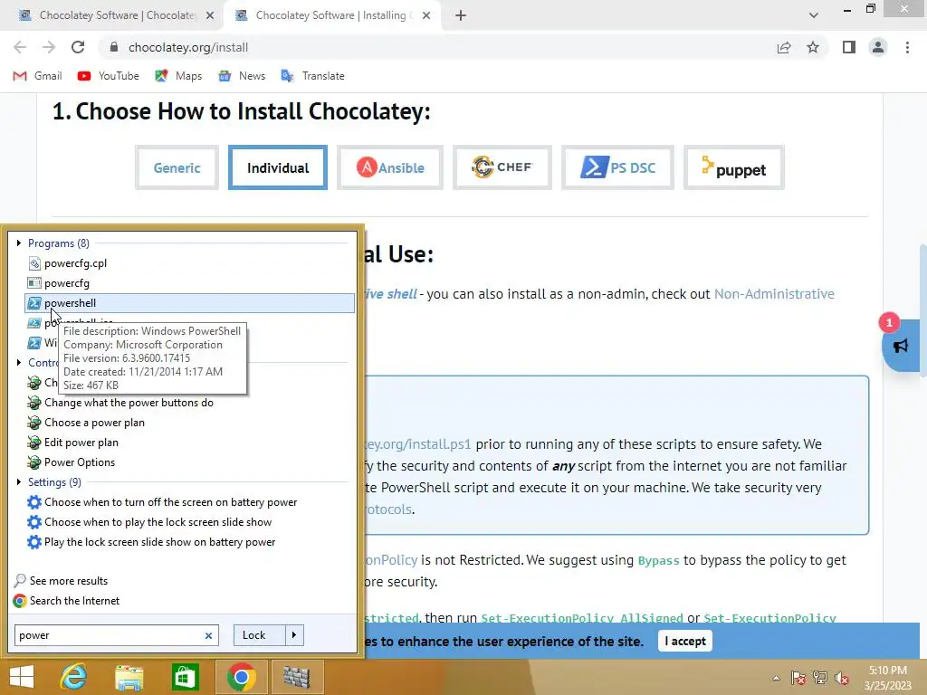Image resolution: width=927 pixels, height=695 pixels.
Task: Click the share page icon in address bar
Action: 784,47
